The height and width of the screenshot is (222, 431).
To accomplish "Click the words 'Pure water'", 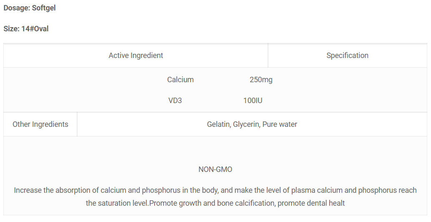I will pyautogui.click(x=280, y=124).
